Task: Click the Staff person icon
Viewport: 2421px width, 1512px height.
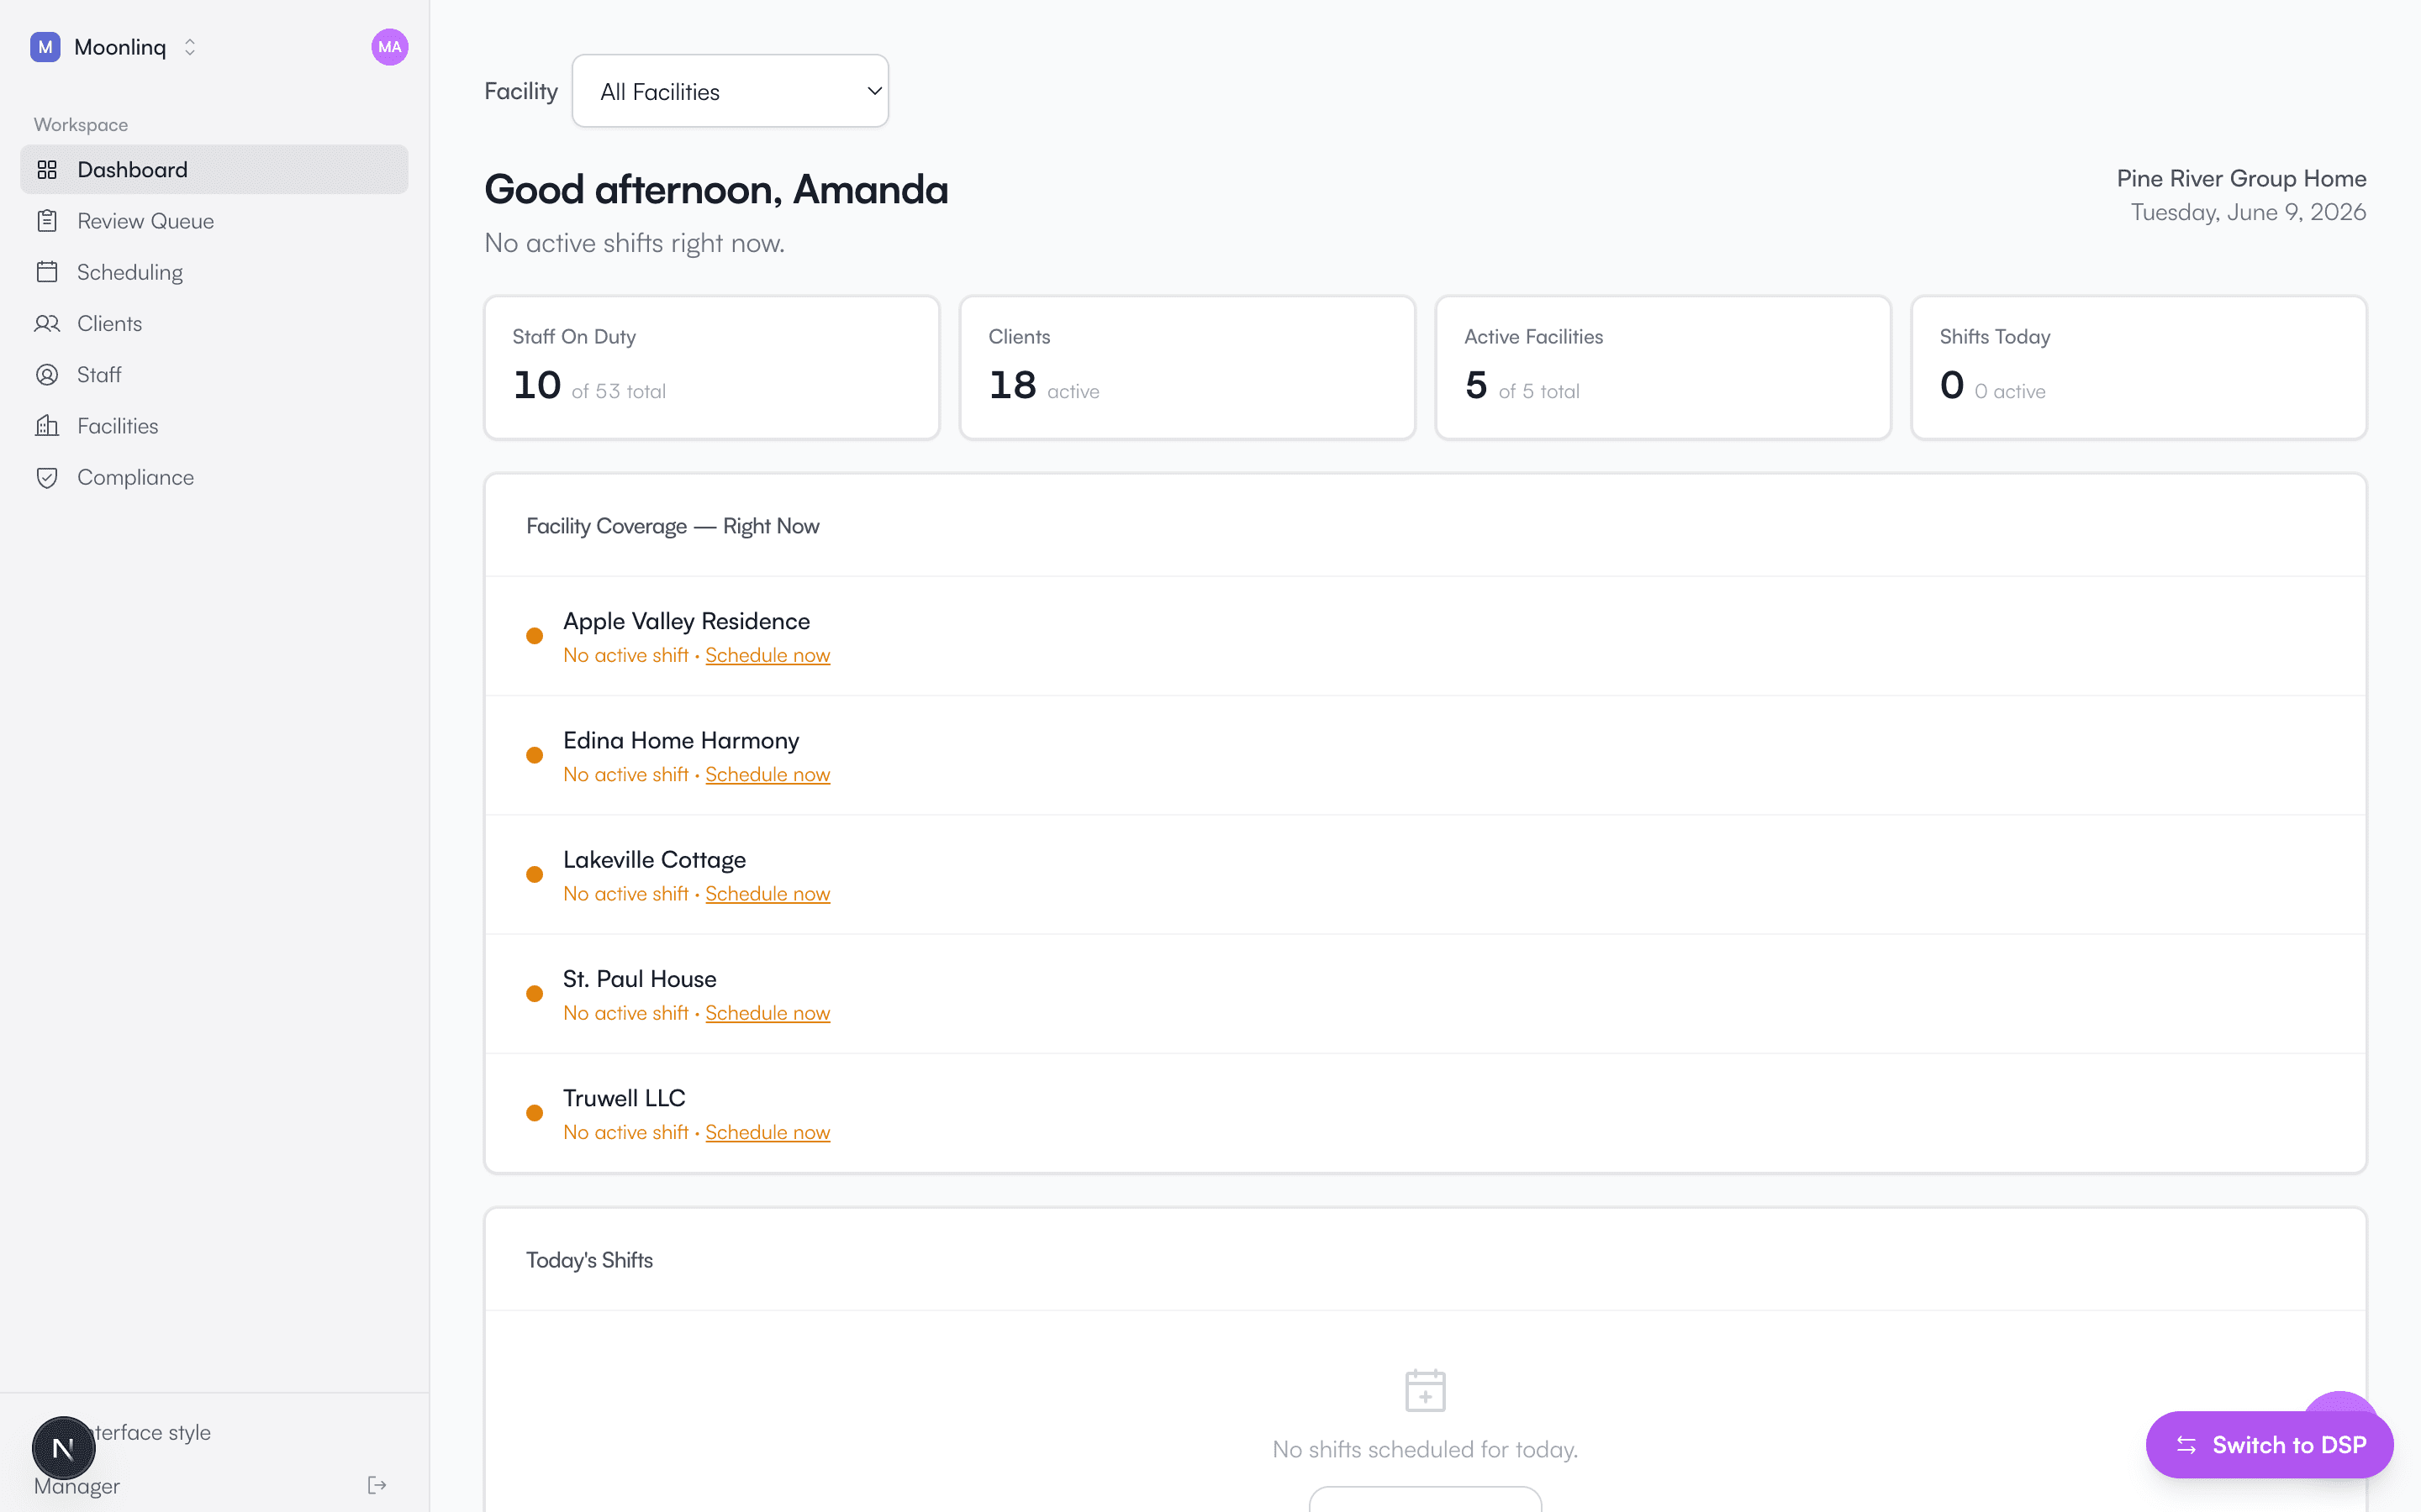Action: [x=47, y=375]
